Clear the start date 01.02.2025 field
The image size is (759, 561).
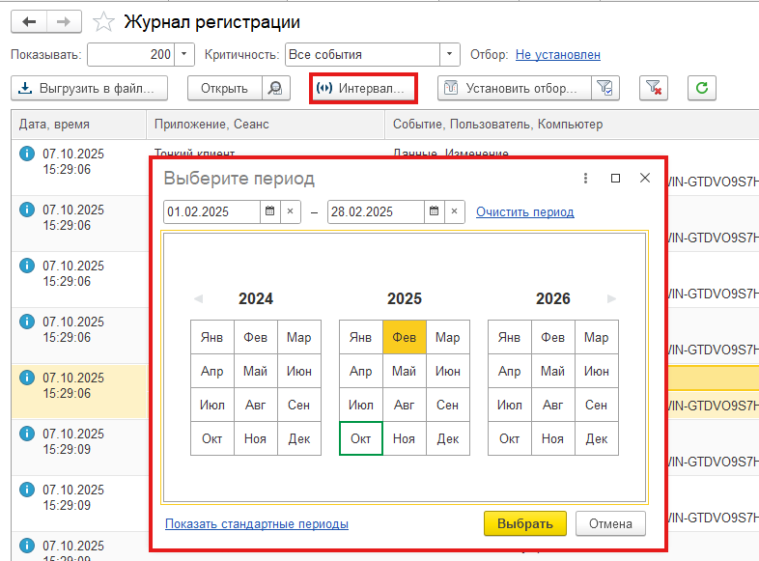pos(291,211)
